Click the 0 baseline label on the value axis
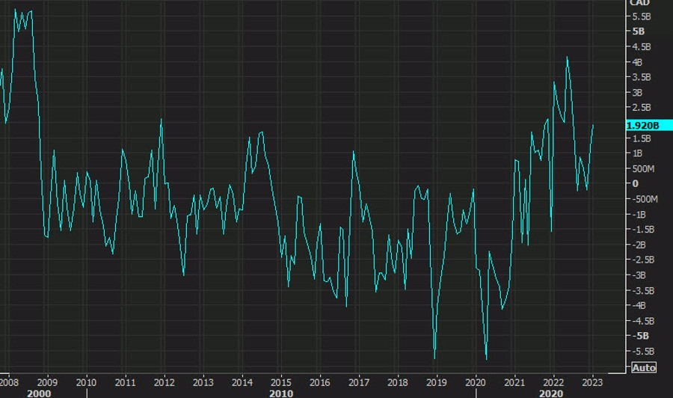Screen dimensions: 673x398 (635, 183)
